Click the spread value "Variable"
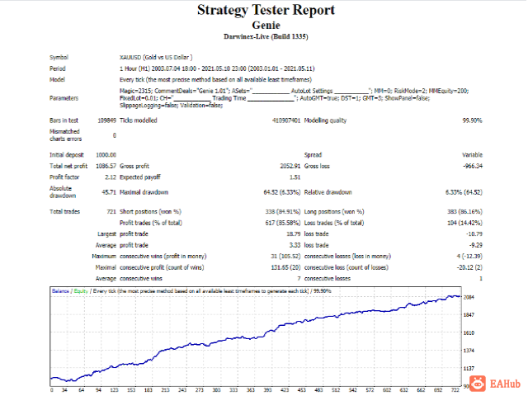Screen dimensions: 528x396 [x=472, y=155]
